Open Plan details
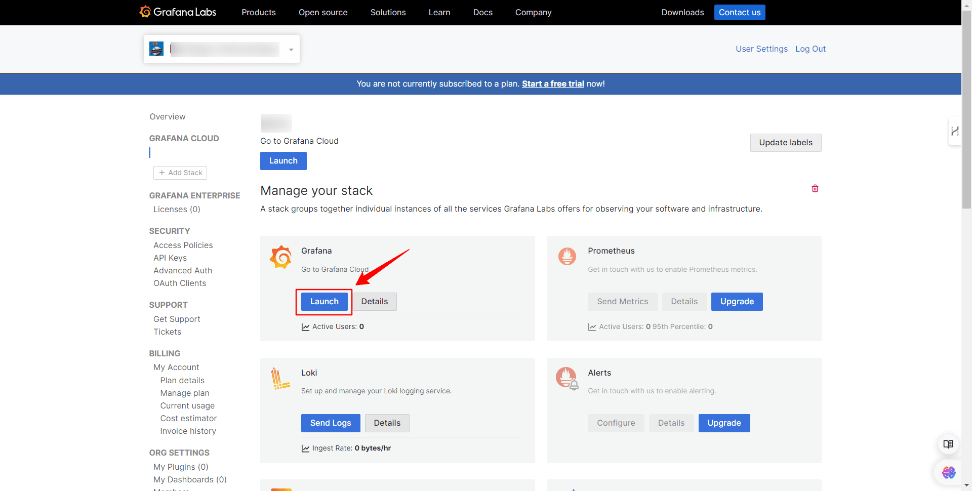972x491 pixels. click(x=182, y=380)
